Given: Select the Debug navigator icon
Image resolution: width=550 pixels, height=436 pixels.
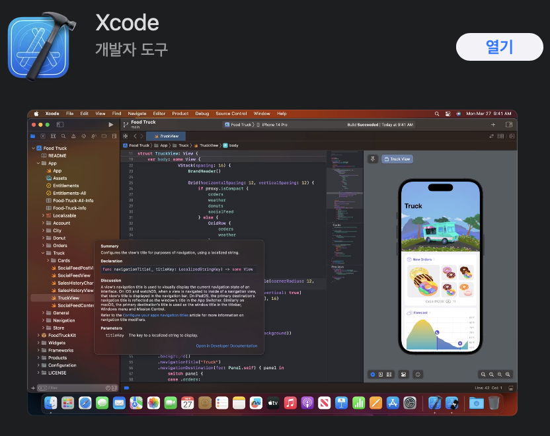Looking at the screenshot, I should (94, 136).
